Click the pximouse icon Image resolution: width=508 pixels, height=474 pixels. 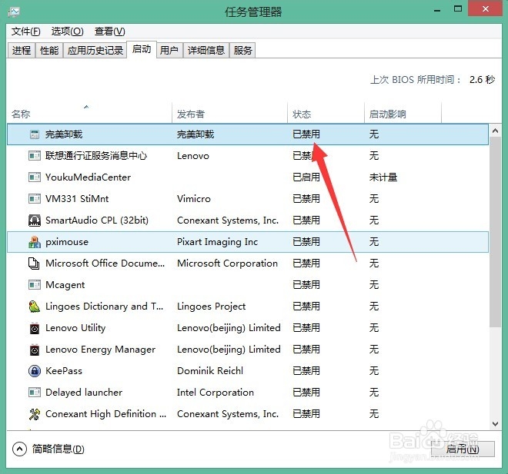click(x=35, y=242)
